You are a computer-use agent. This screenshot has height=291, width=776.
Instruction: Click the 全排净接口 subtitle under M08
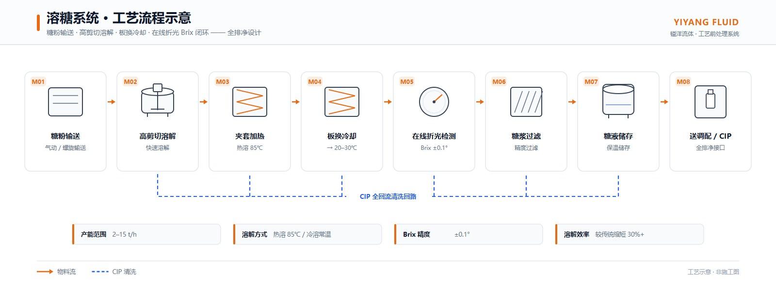[711, 148]
